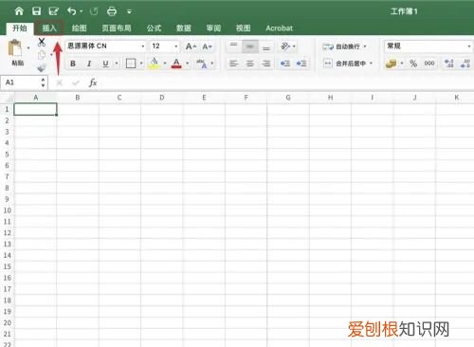Apply cell borders with the border icon
The image size is (474, 347).
click(x=131, y=64)
